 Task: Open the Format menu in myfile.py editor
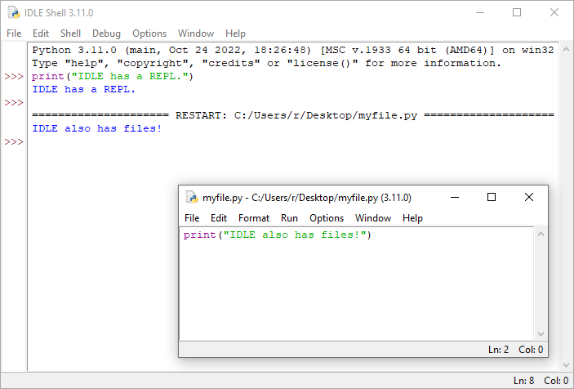click(254, 218)
